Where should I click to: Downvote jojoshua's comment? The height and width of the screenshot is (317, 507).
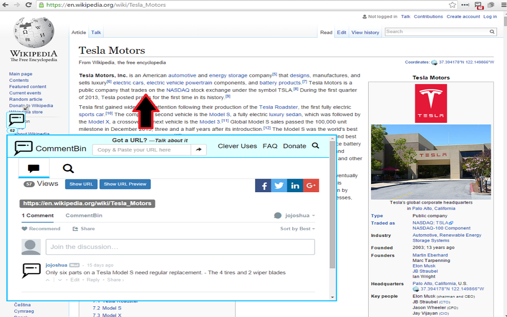[x=60, y=280]
